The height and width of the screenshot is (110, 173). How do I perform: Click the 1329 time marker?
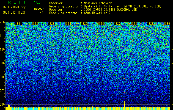[x=150, y=24]
